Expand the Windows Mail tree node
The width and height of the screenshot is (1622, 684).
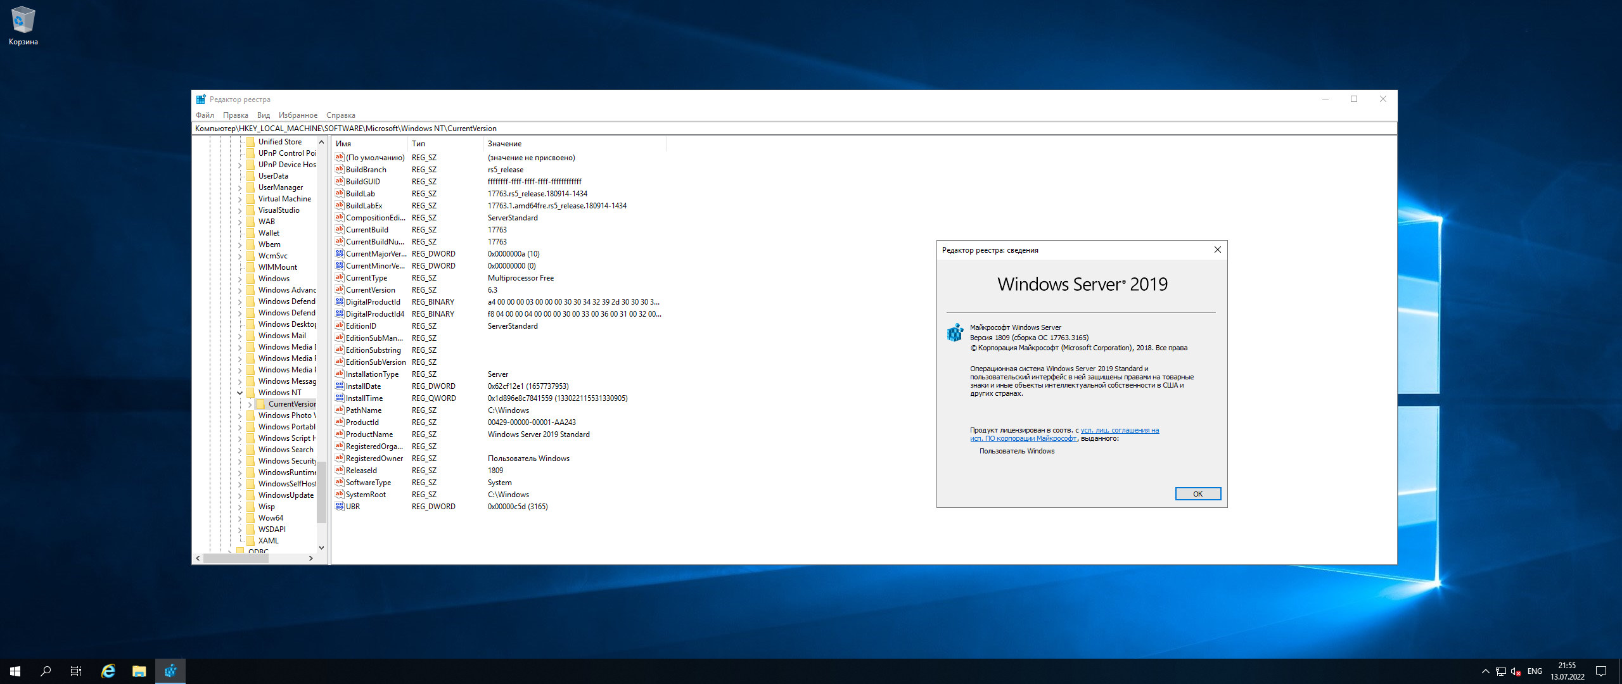tap(240, 336)
